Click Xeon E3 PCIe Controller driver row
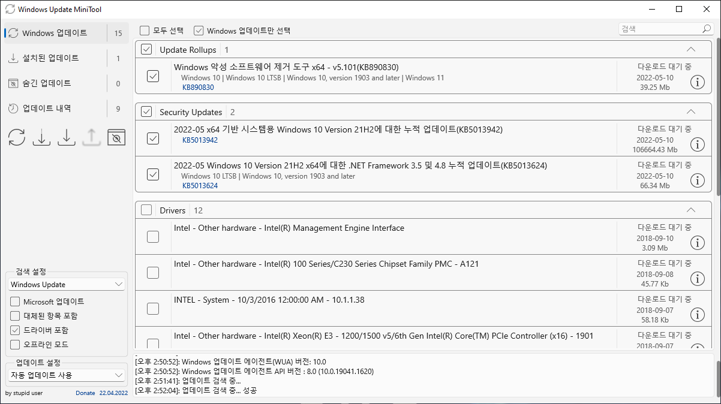 click(423, 338)
